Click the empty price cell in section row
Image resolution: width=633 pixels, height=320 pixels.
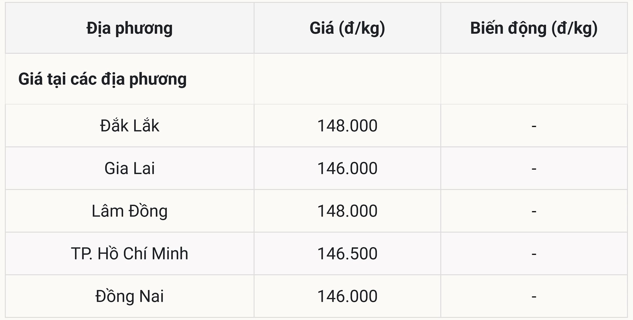tap(347, 79)
